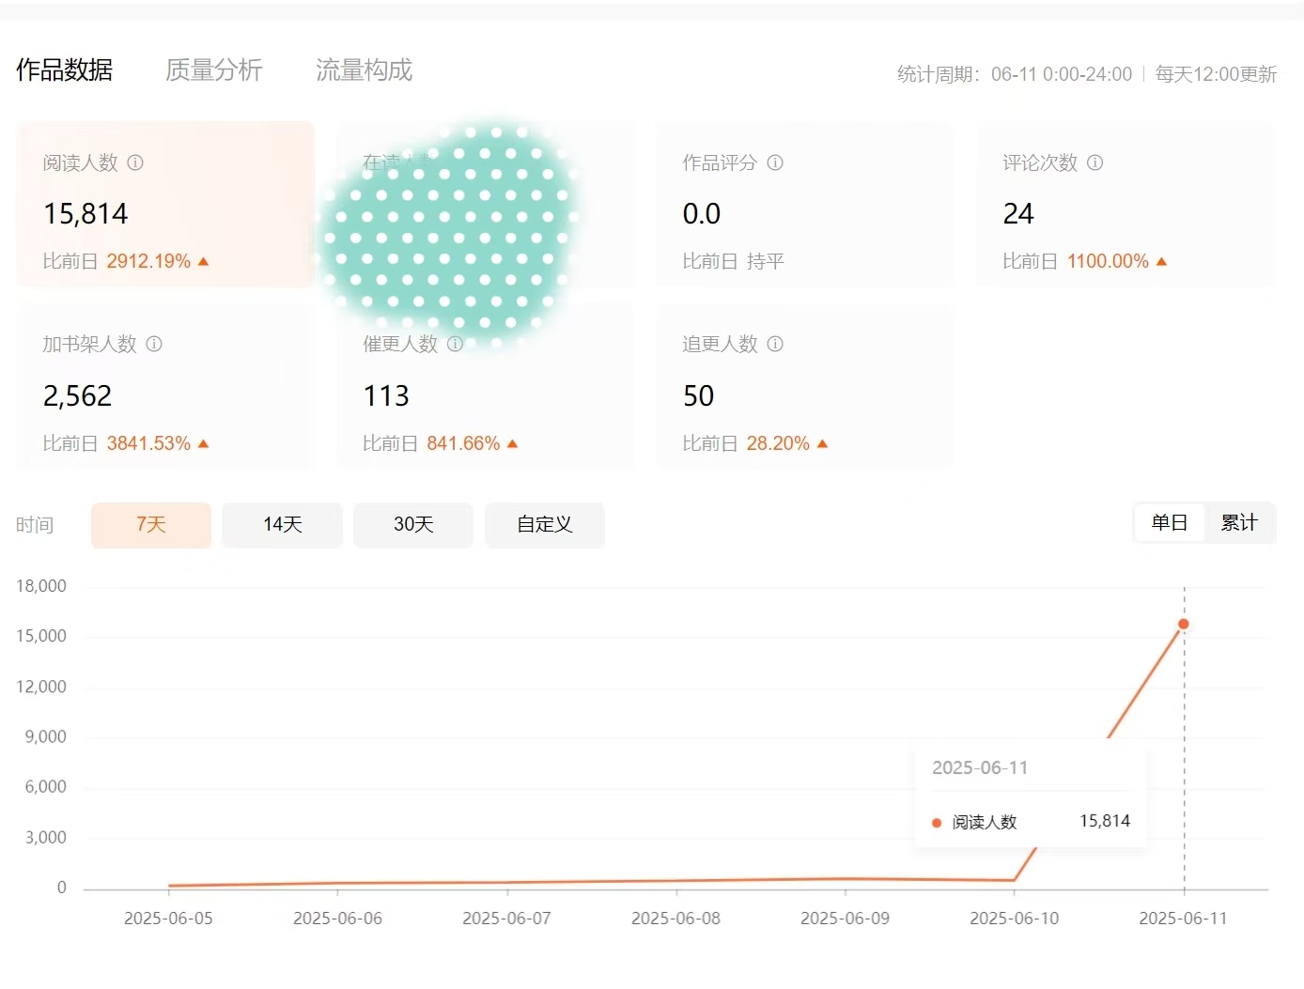Select the 作品评分 metric card

click(x=805, y=204)
